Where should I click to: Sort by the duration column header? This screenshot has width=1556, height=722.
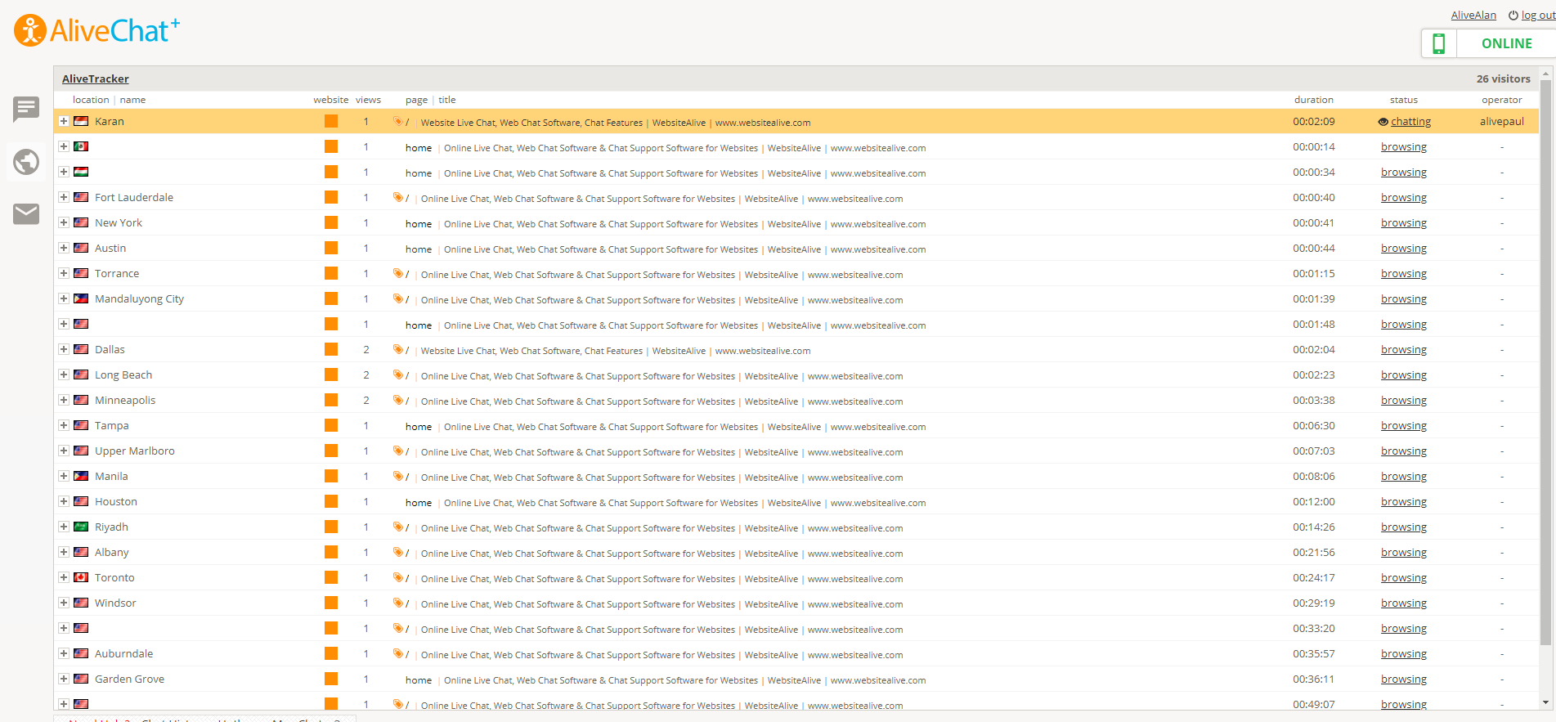click(x=1313, y=100)
